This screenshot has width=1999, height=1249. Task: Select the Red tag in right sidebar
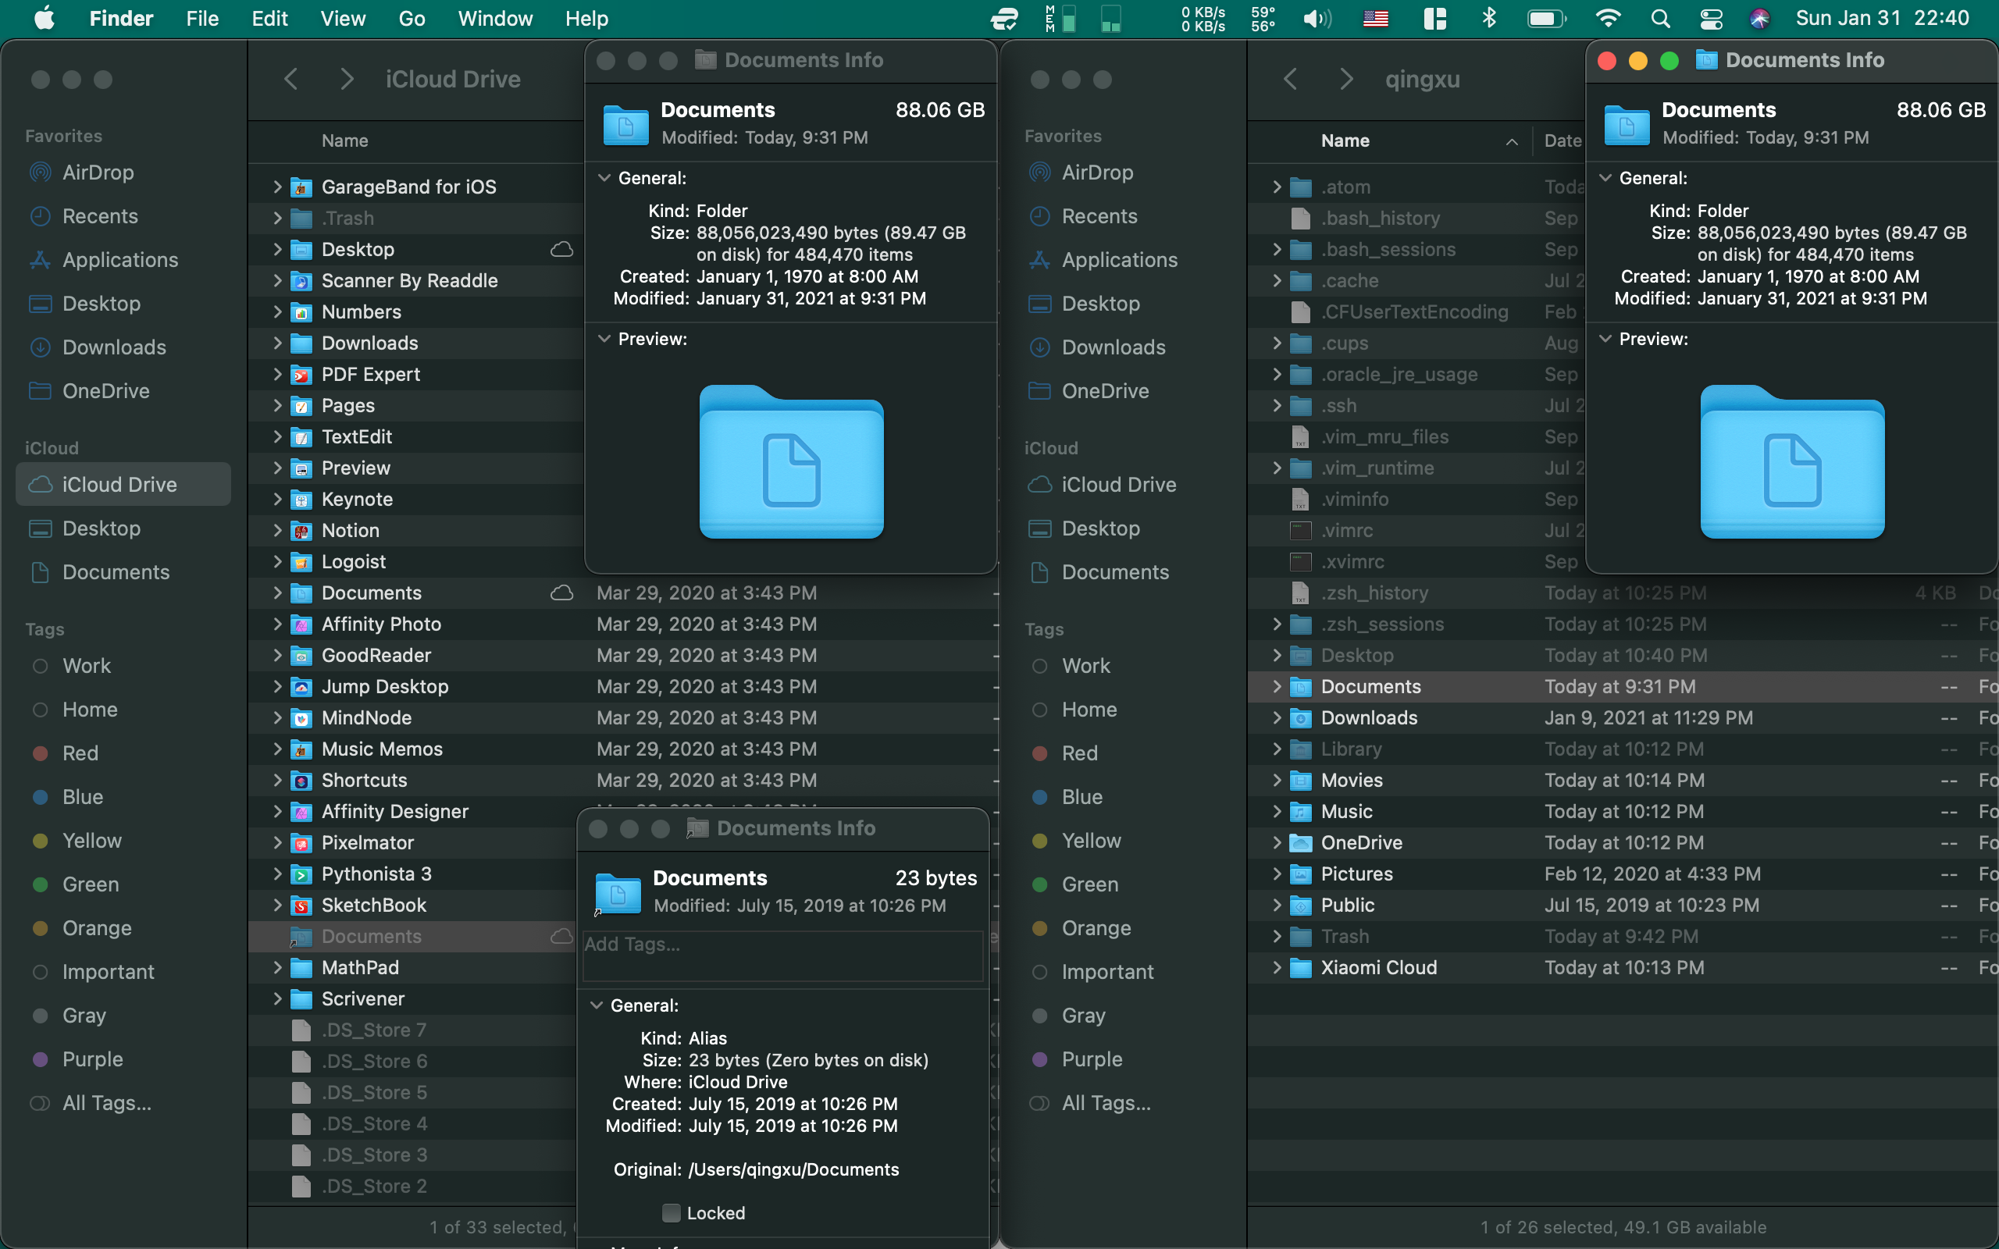coord(1079,753)
